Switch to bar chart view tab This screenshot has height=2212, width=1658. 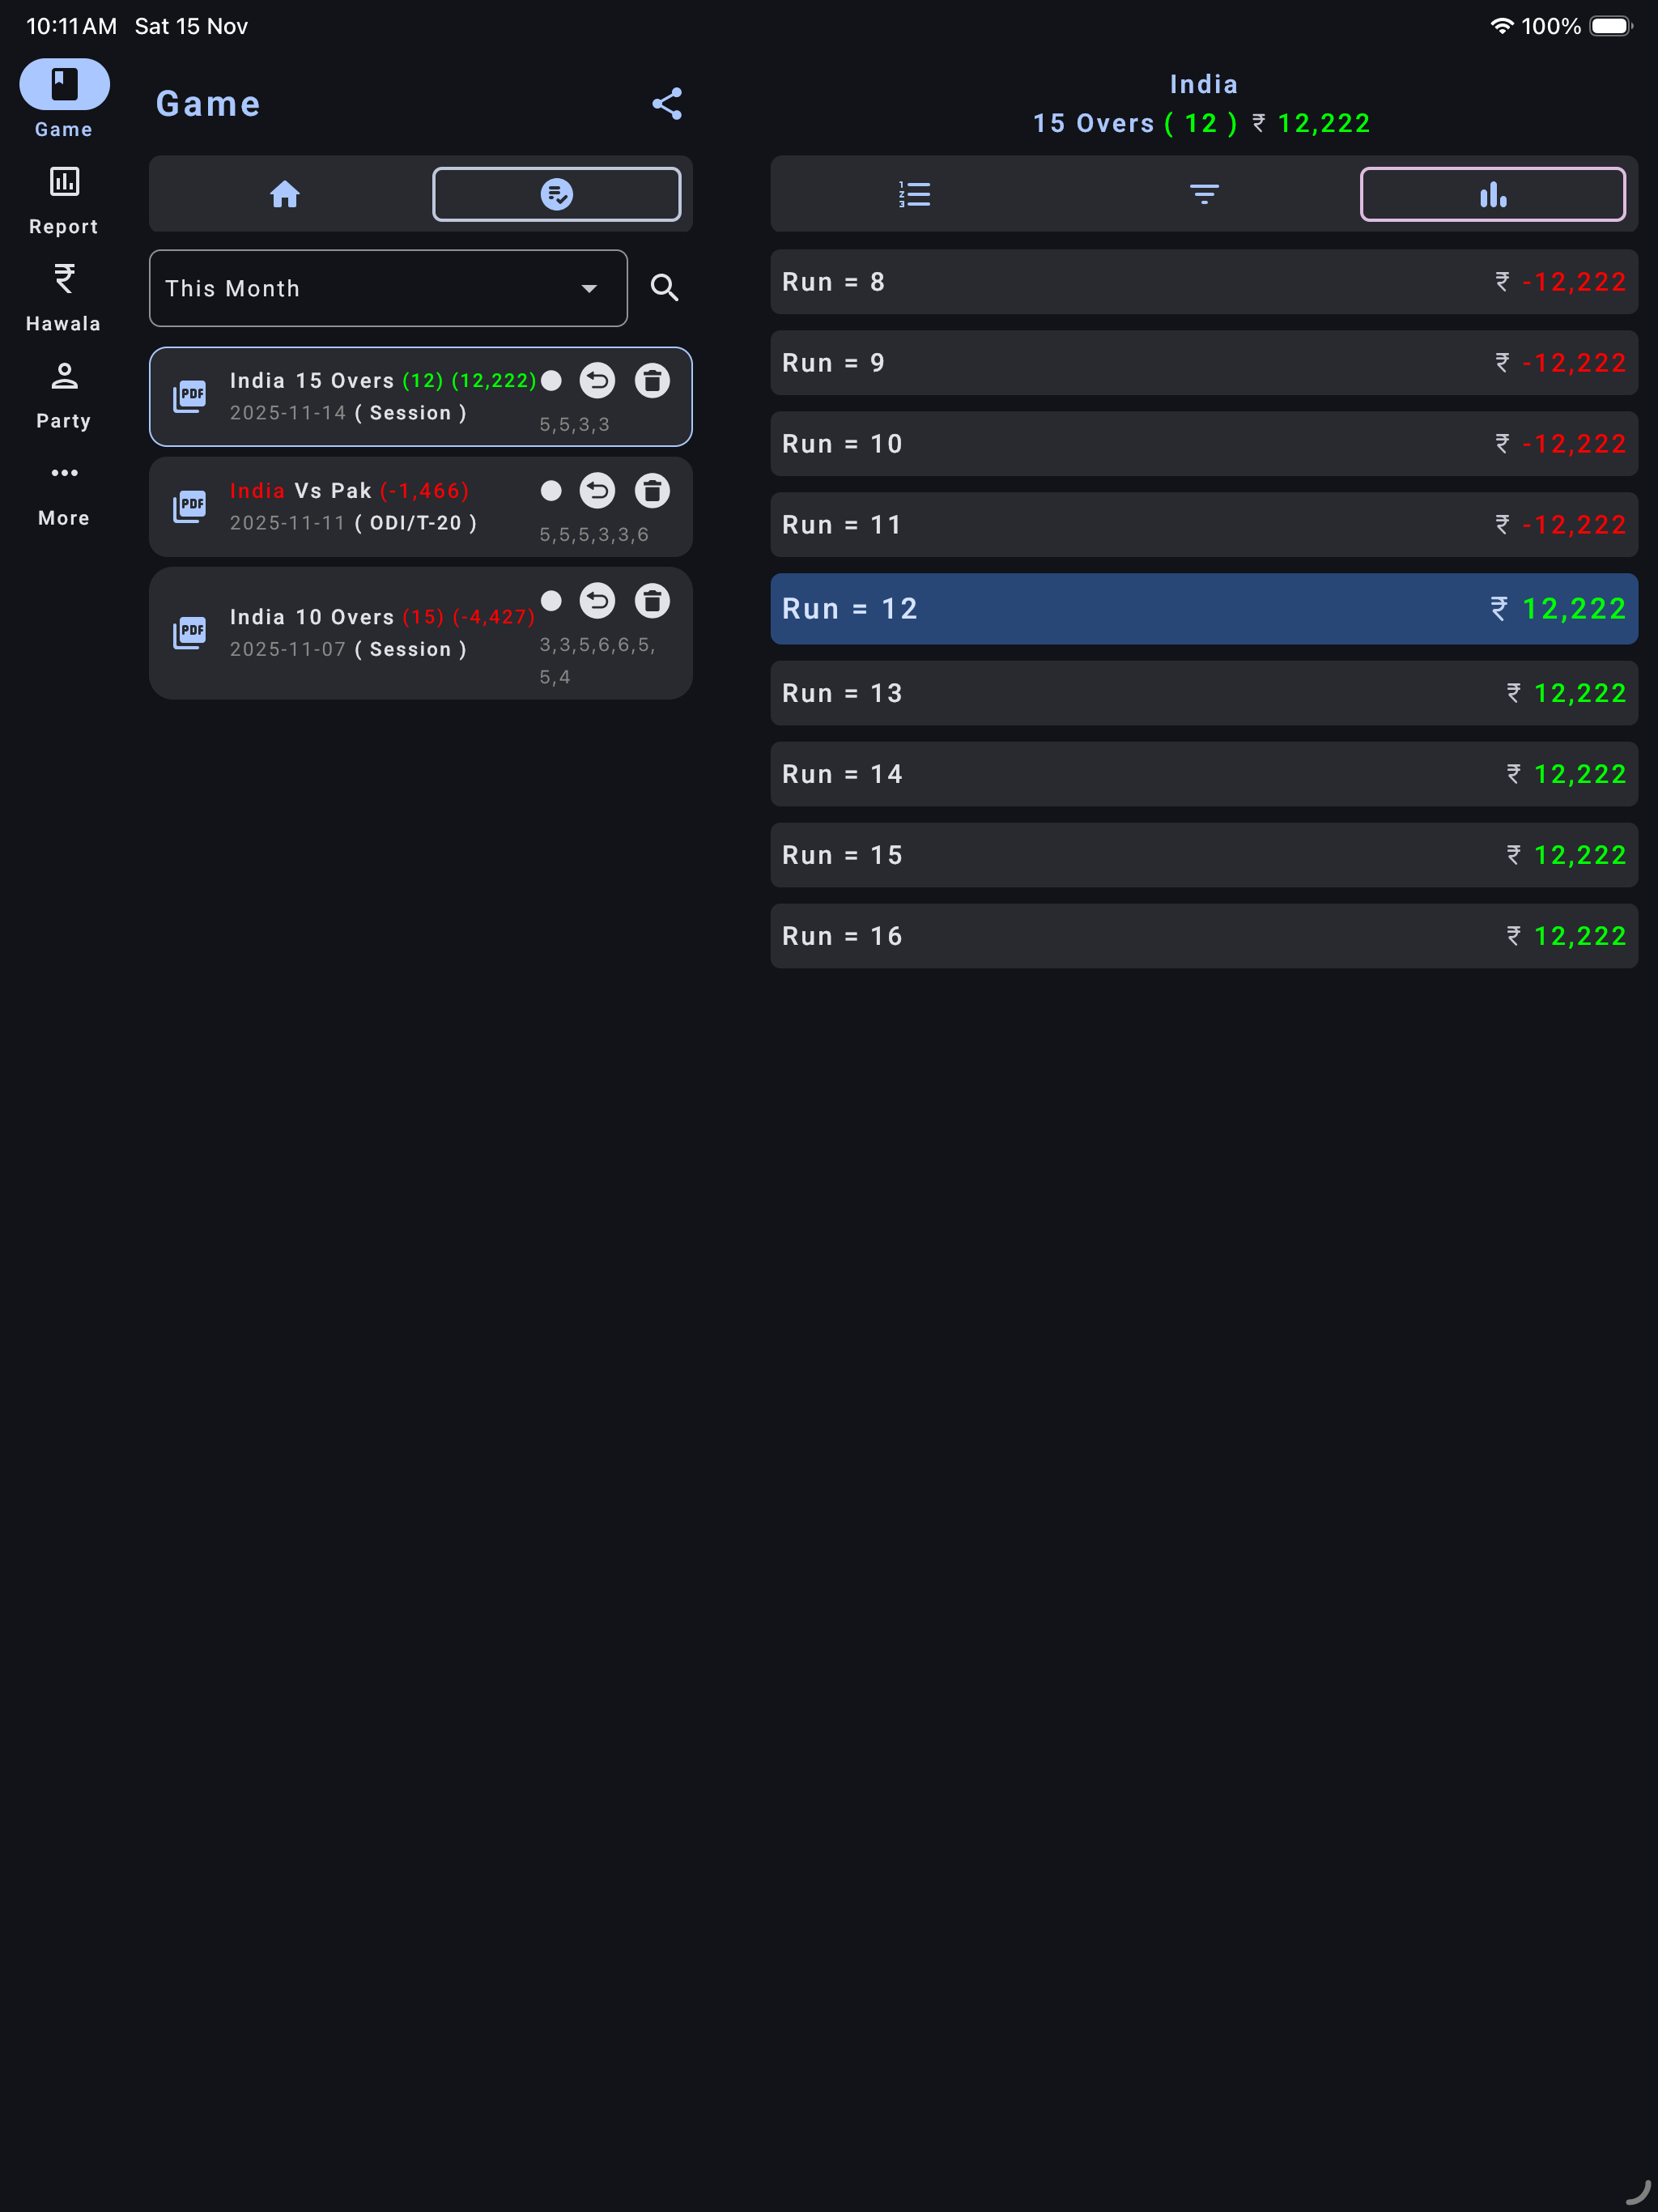pos(1493,194)
